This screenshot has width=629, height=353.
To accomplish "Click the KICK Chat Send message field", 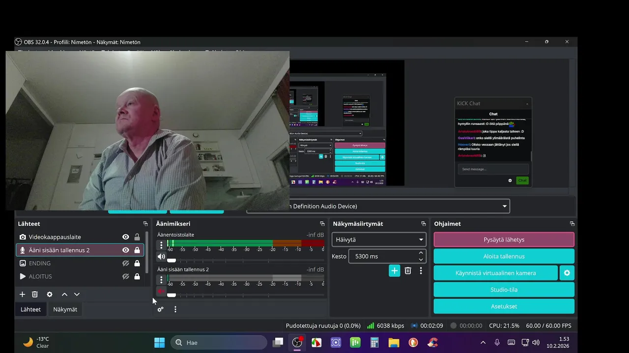I will coord(493,169).
